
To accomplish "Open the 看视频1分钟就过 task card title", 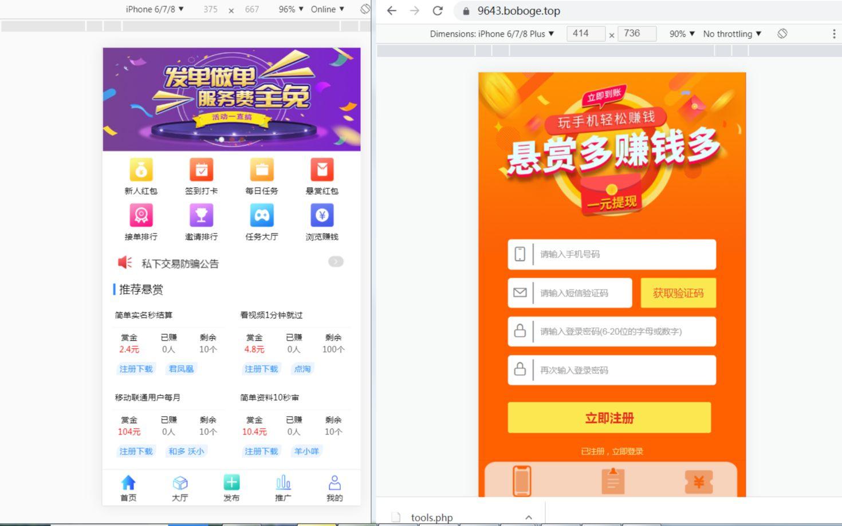I will pos(272,315).
